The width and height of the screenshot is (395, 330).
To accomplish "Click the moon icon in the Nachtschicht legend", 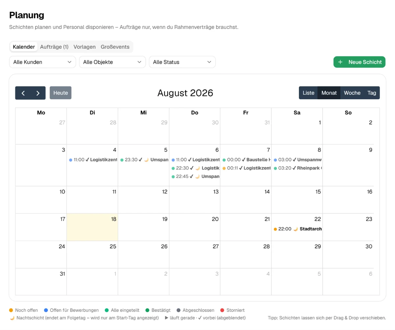I will click(12, 318).
